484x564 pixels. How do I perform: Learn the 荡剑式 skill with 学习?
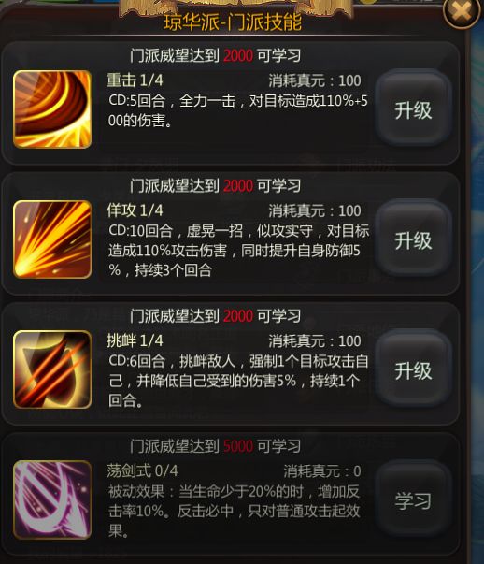click(x=413, y=500)
